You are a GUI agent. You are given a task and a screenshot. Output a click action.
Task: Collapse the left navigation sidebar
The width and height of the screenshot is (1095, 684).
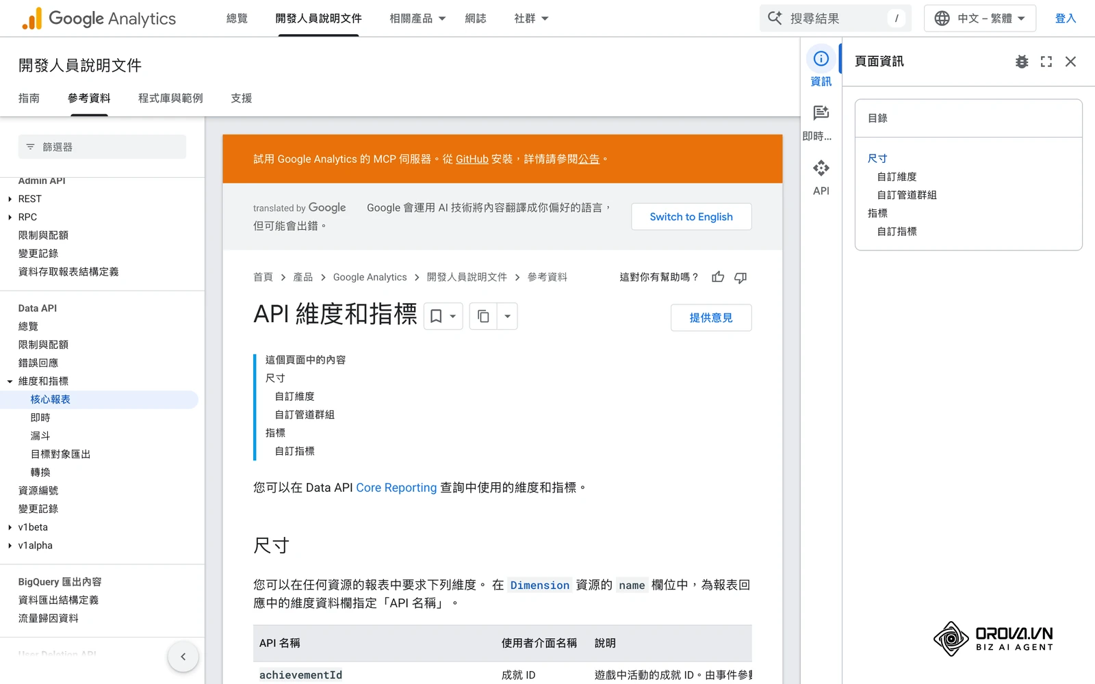[183, 657]
